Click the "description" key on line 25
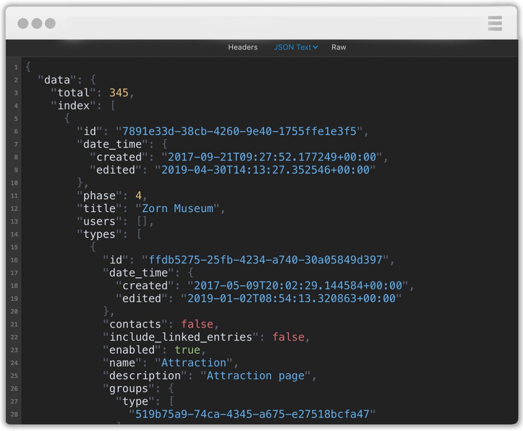The height and width of the screenshot is (431, 523). coord(145,376)
